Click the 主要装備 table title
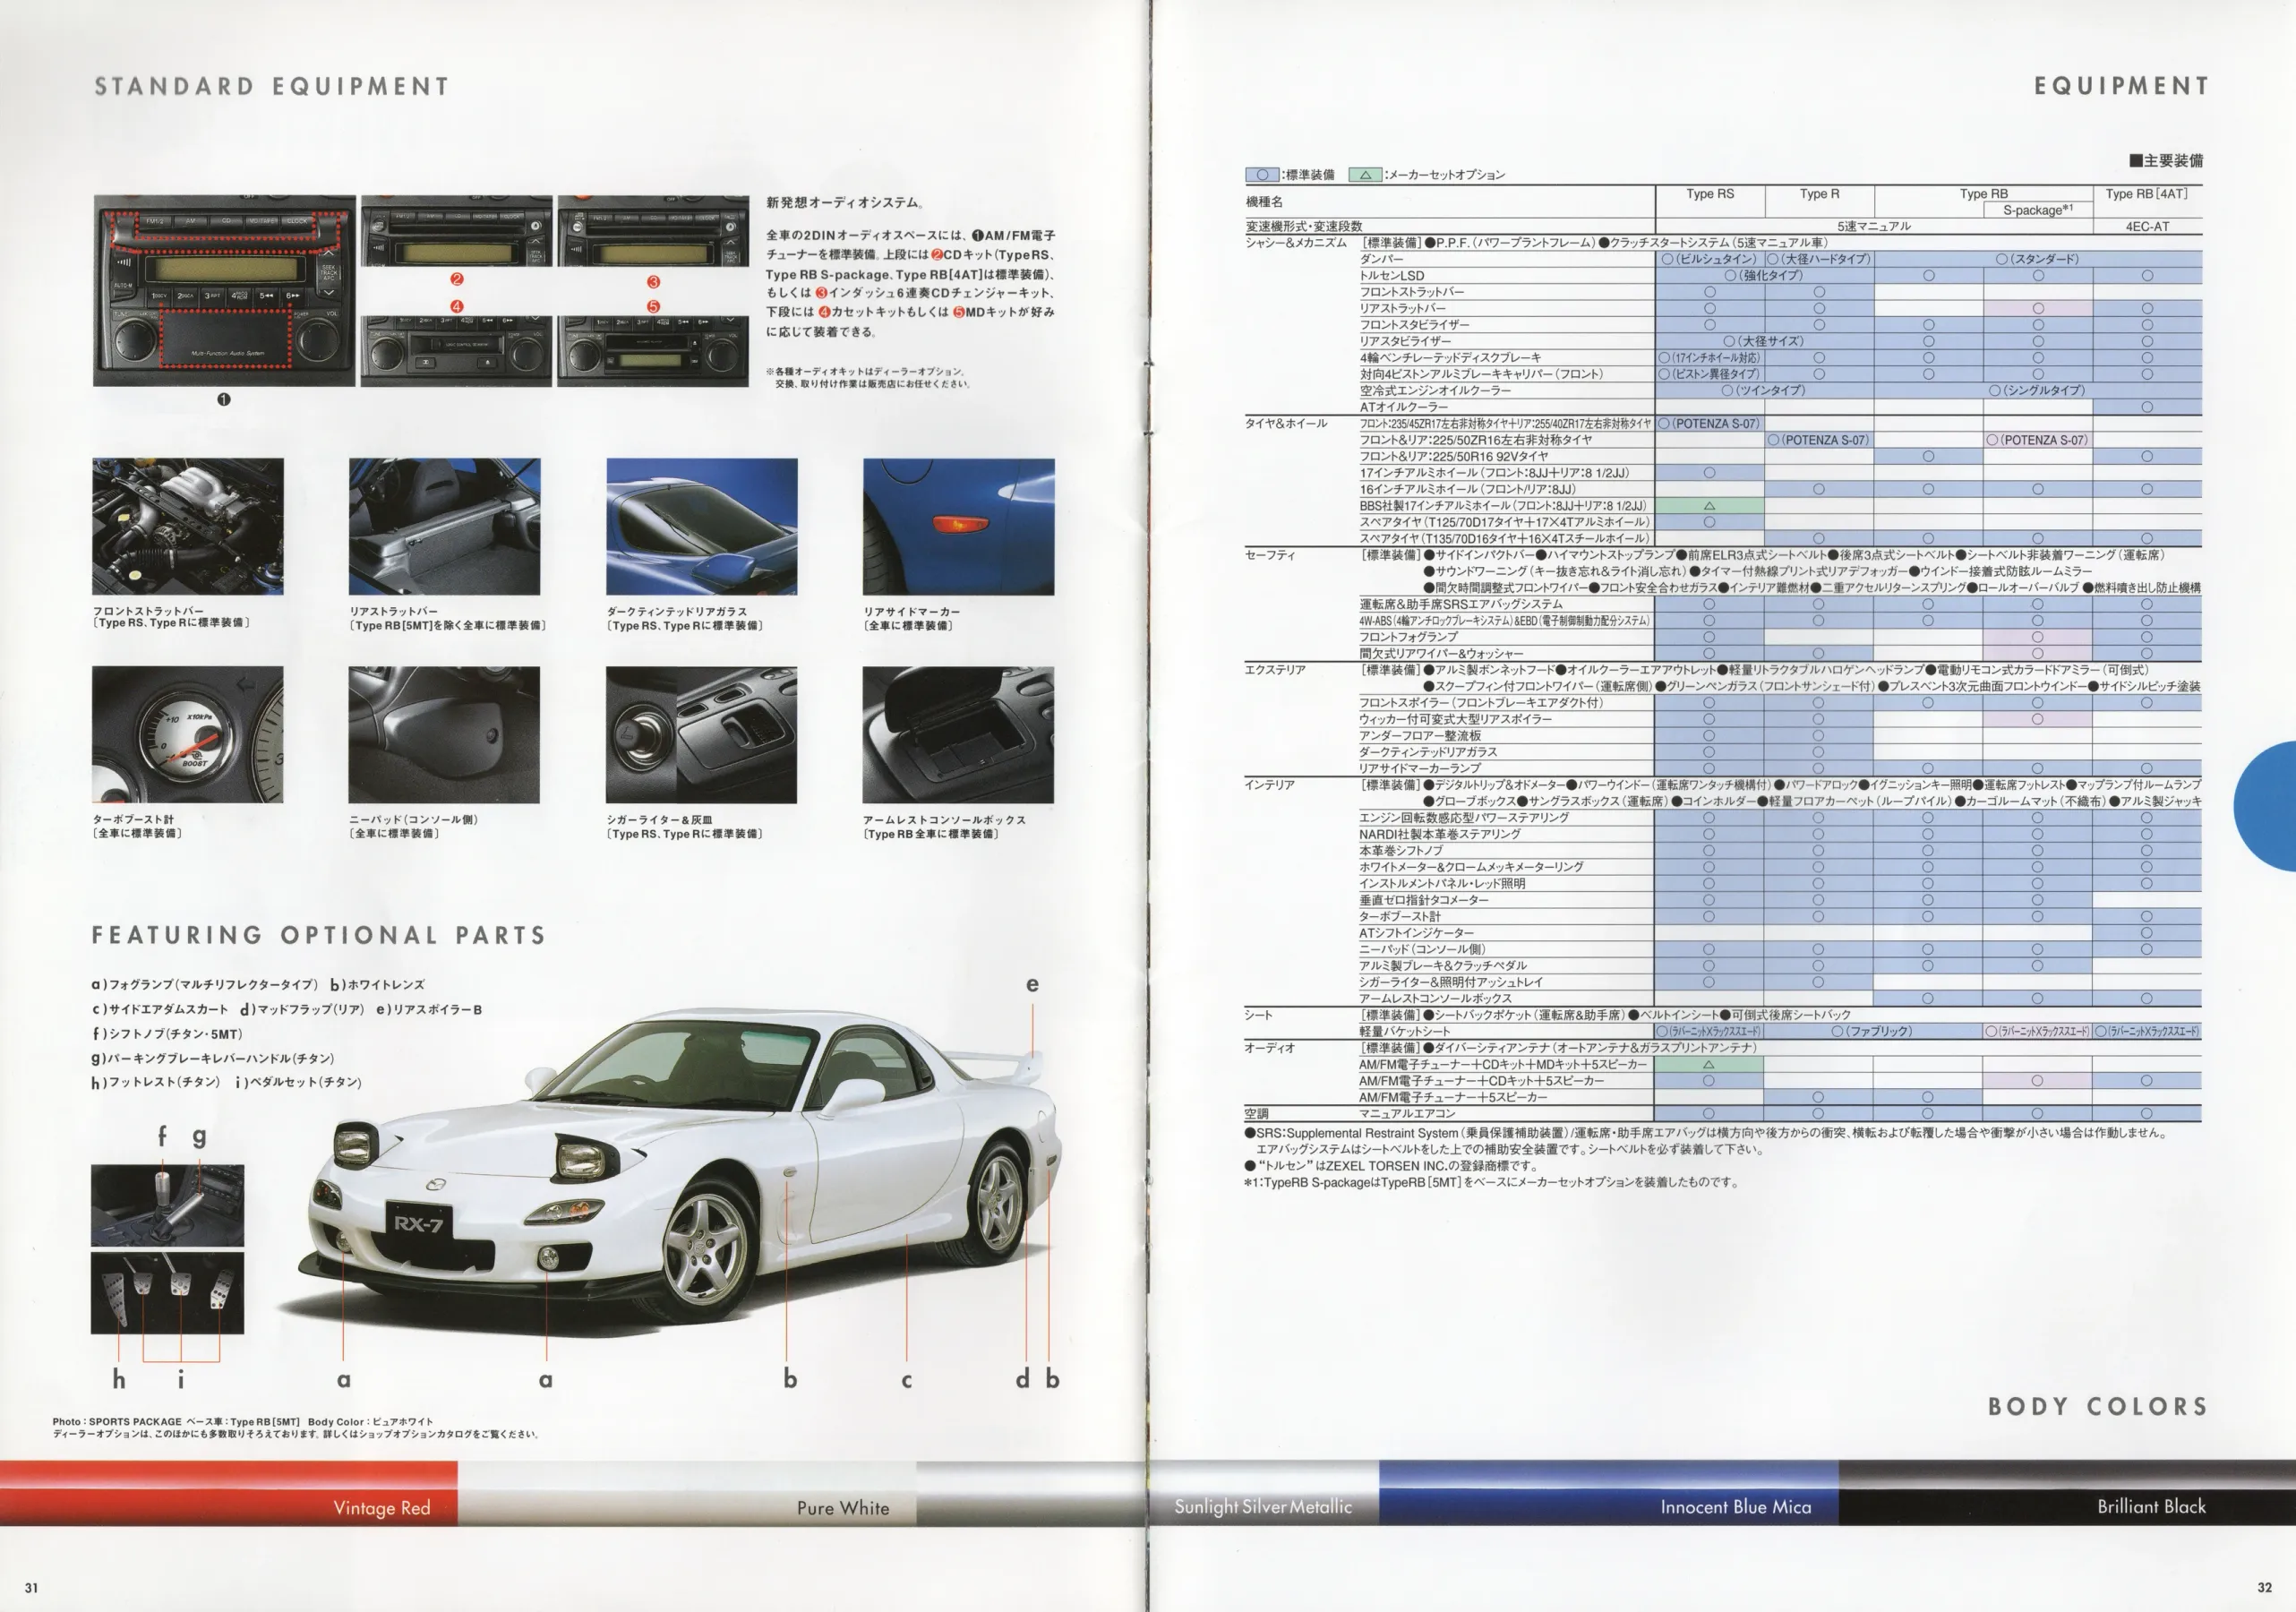Screen dimensions: 2296x1612 tap(2165, 160)
